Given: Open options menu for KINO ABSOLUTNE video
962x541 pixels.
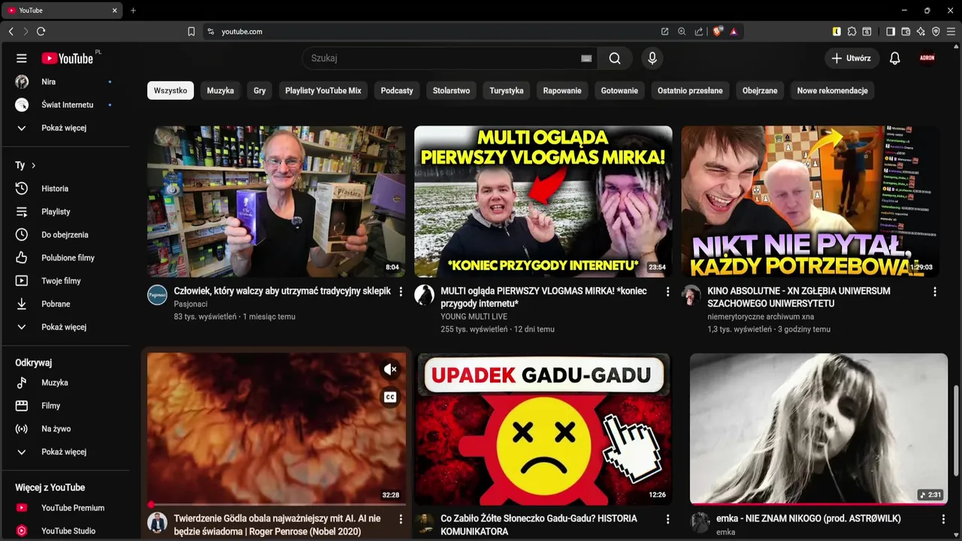Looking at the screenshot, I should [935, 292].
